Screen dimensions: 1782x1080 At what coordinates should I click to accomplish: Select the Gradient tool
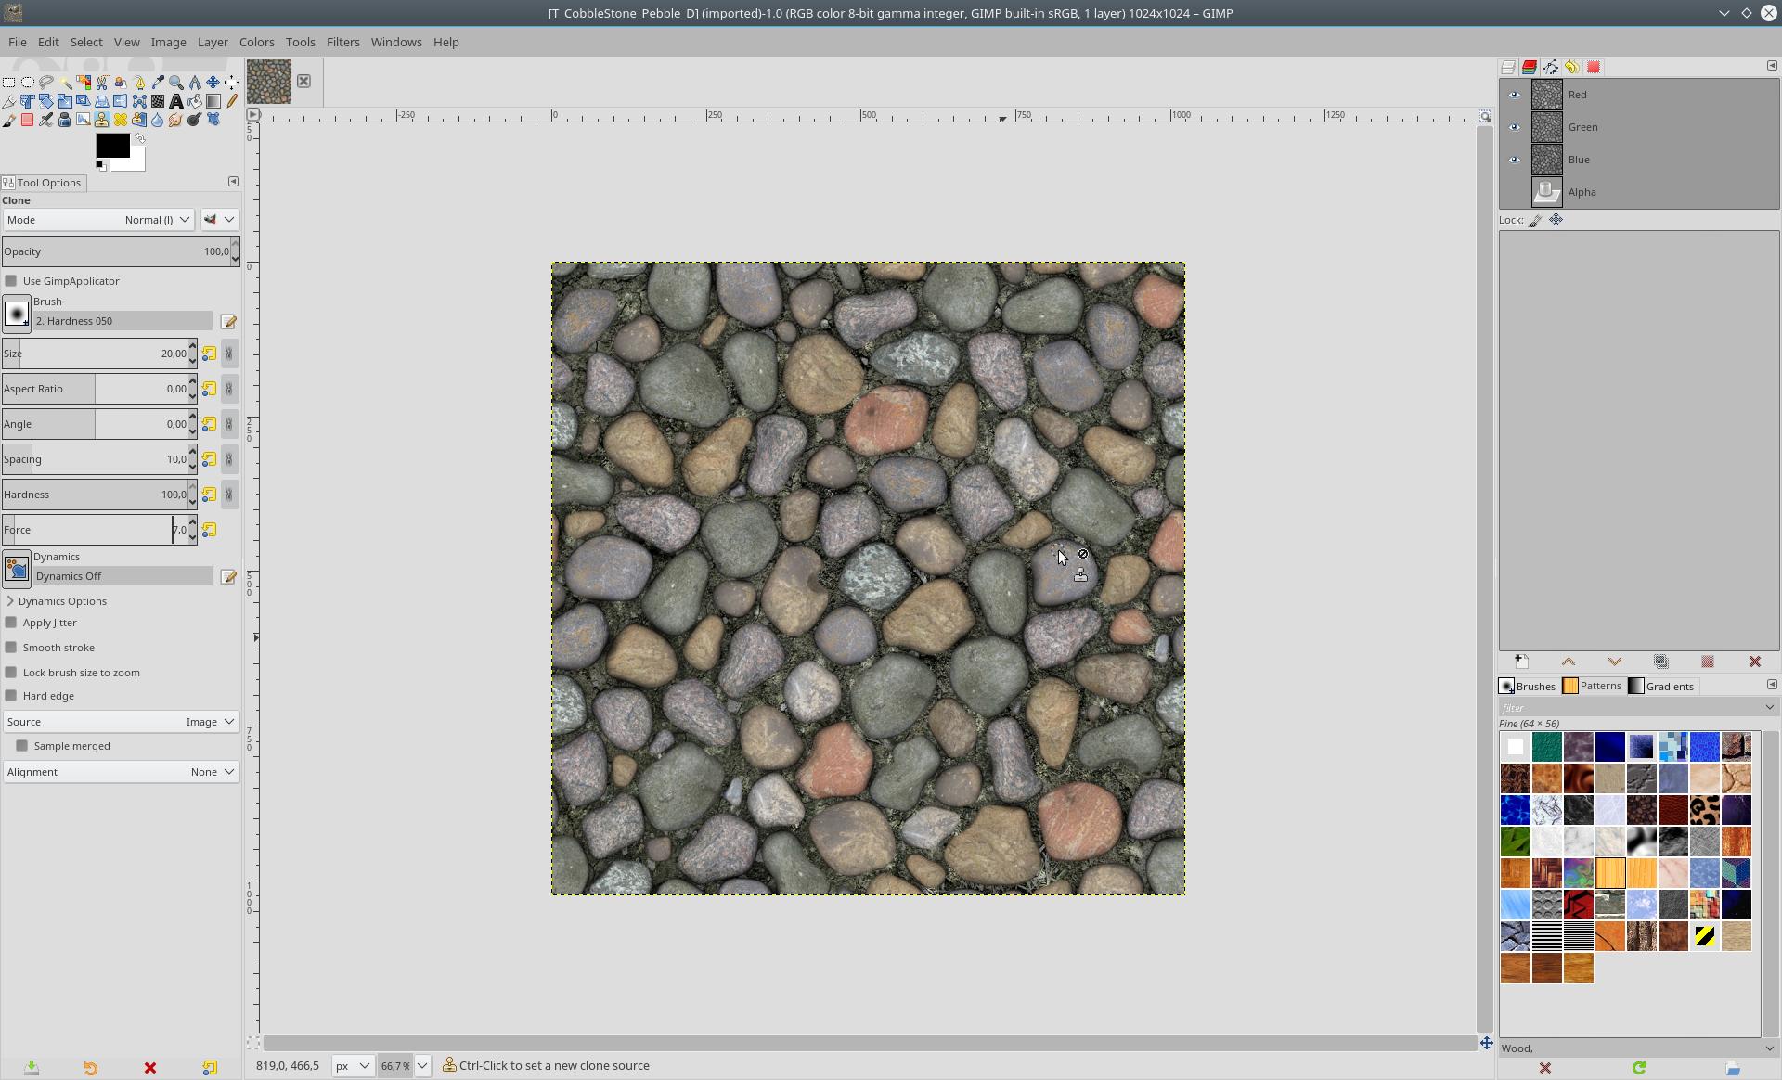[213, 101]
